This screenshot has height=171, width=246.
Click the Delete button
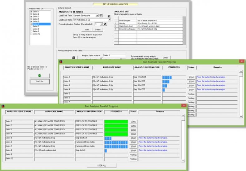[98, 30]
